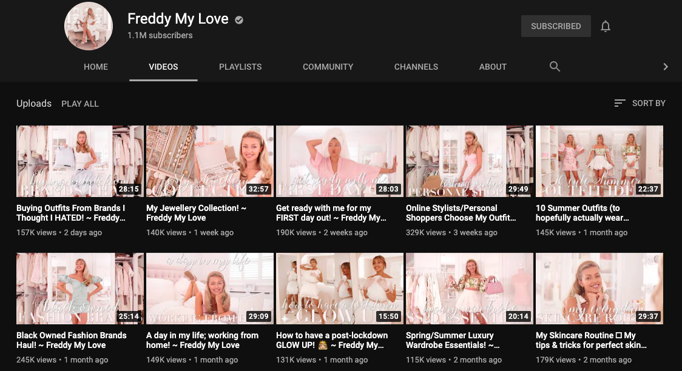Click Play All for uploads
Viewport: 682px width, 371px height.
point(80,104)
